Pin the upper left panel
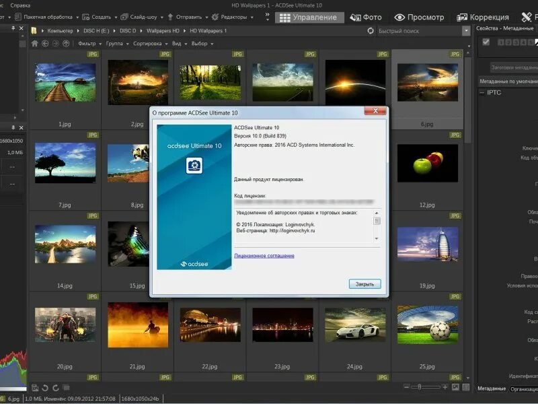 [13, 28]
